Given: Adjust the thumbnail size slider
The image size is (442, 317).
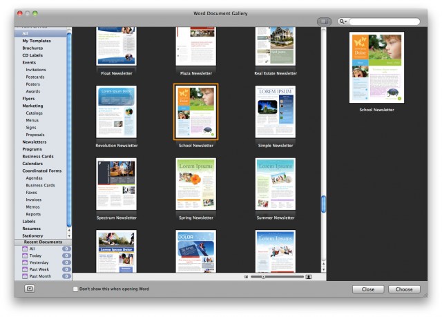Looking at the screenshot, I should click(x=263, y=277).
